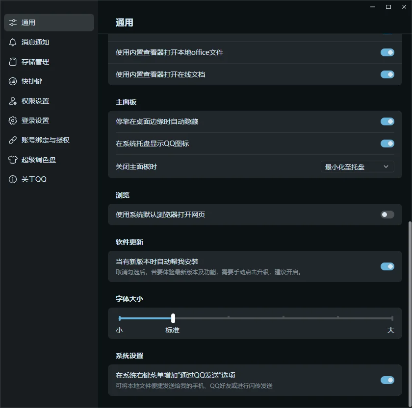Click the 小 label under font slider
This screenshot has width=412, height=408.
point(119,330)
